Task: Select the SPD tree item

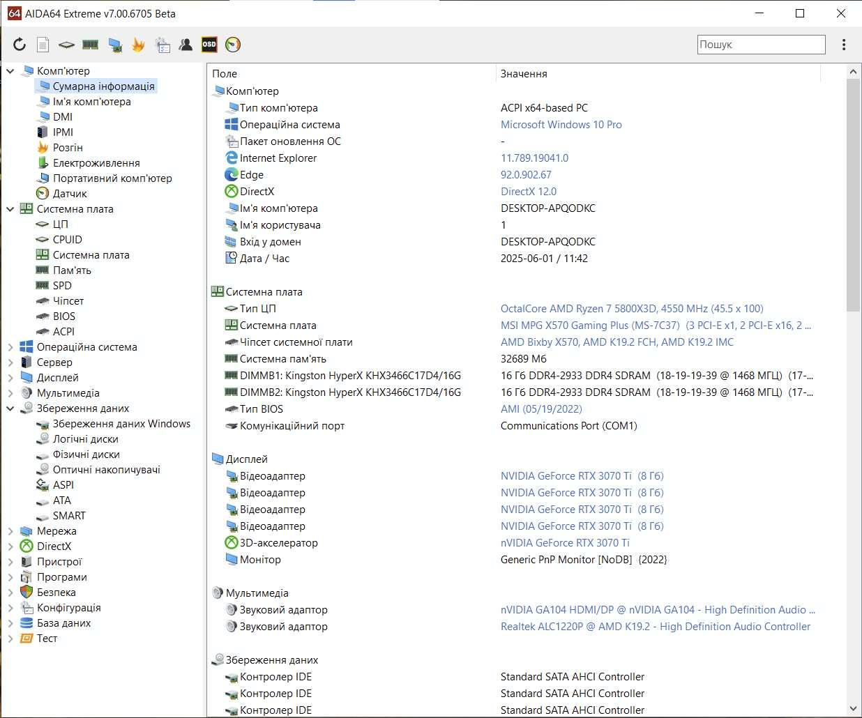Action: (x=62, y=285)
